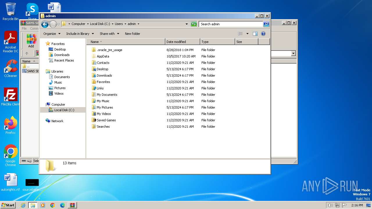Open FileZilla Client desktop shortcut

click(x=10, y=97)
